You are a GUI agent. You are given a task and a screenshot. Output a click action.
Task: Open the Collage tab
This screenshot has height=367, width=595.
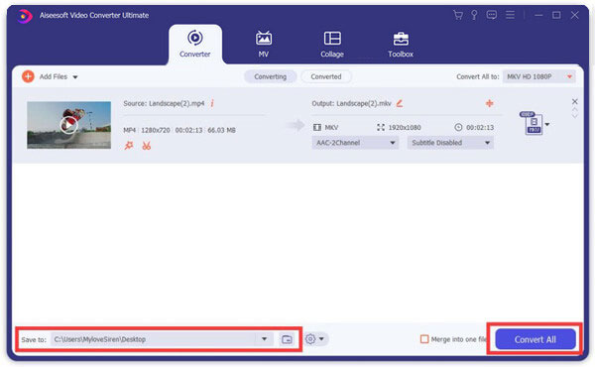(x=332, y=44)
